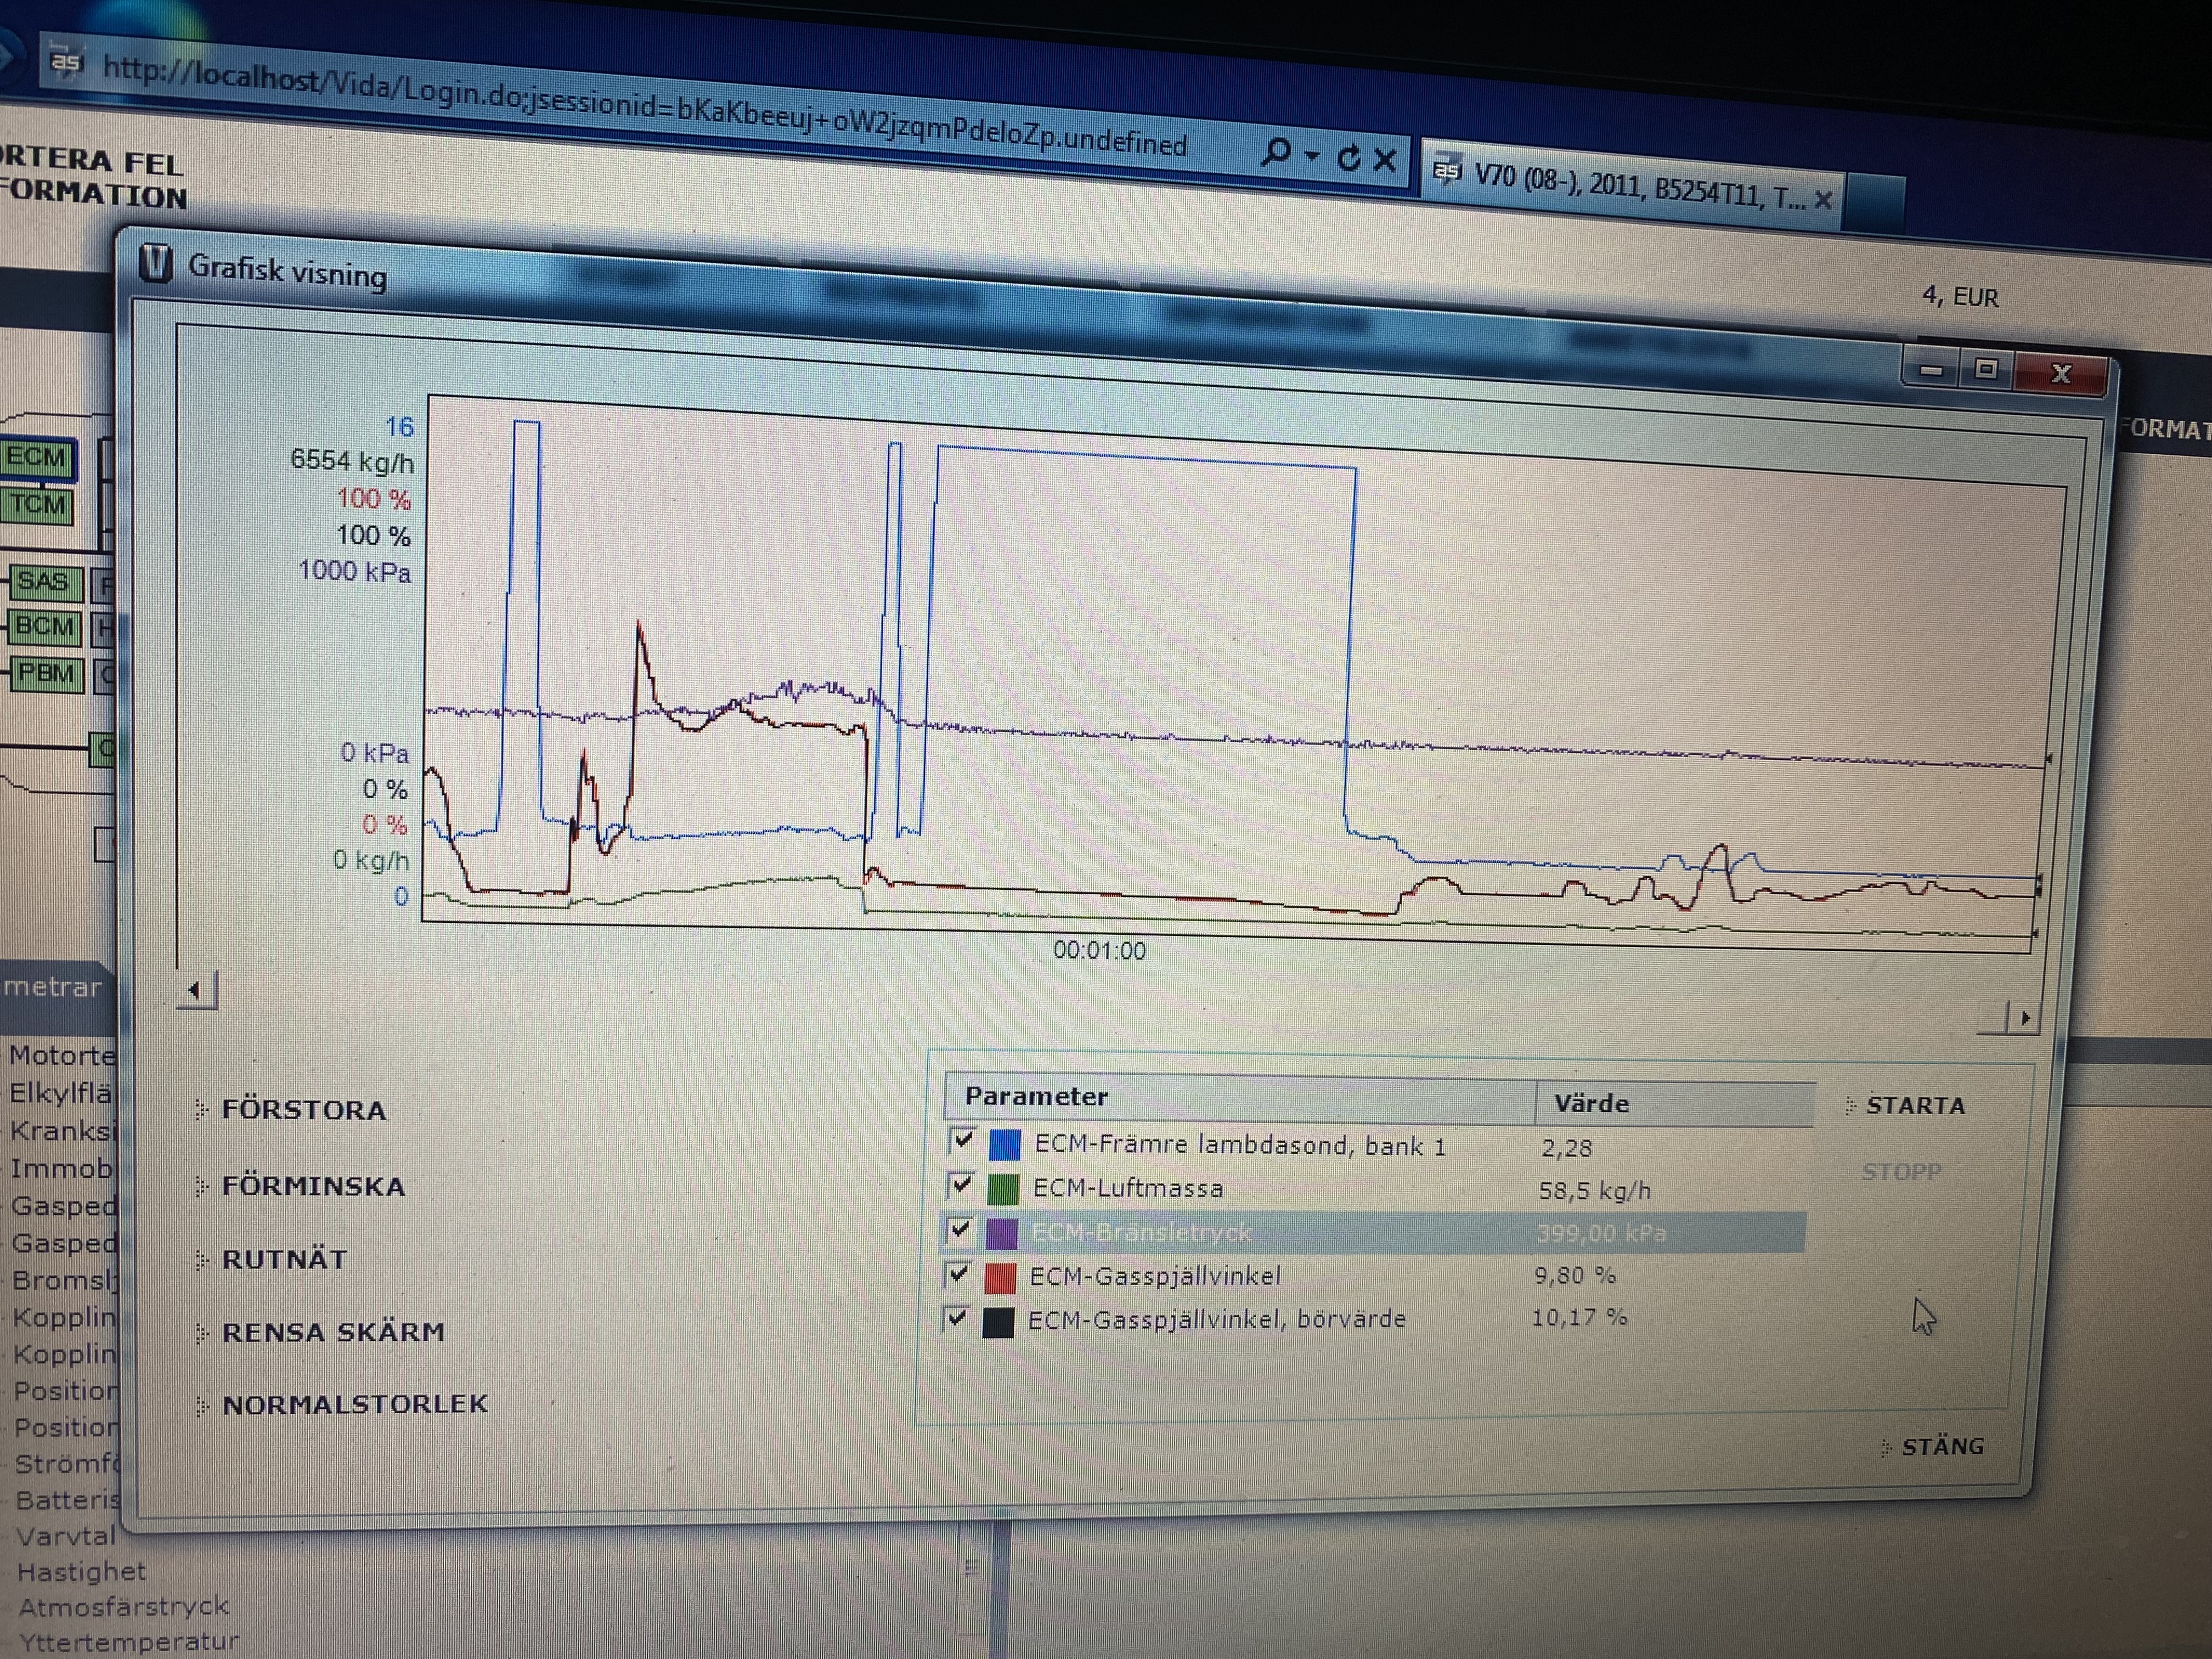The height and width of the screenshot is (1659, 2212).
Task: Select Atmosfärstryck in background parameter list
Action: tap(124, 1607)
